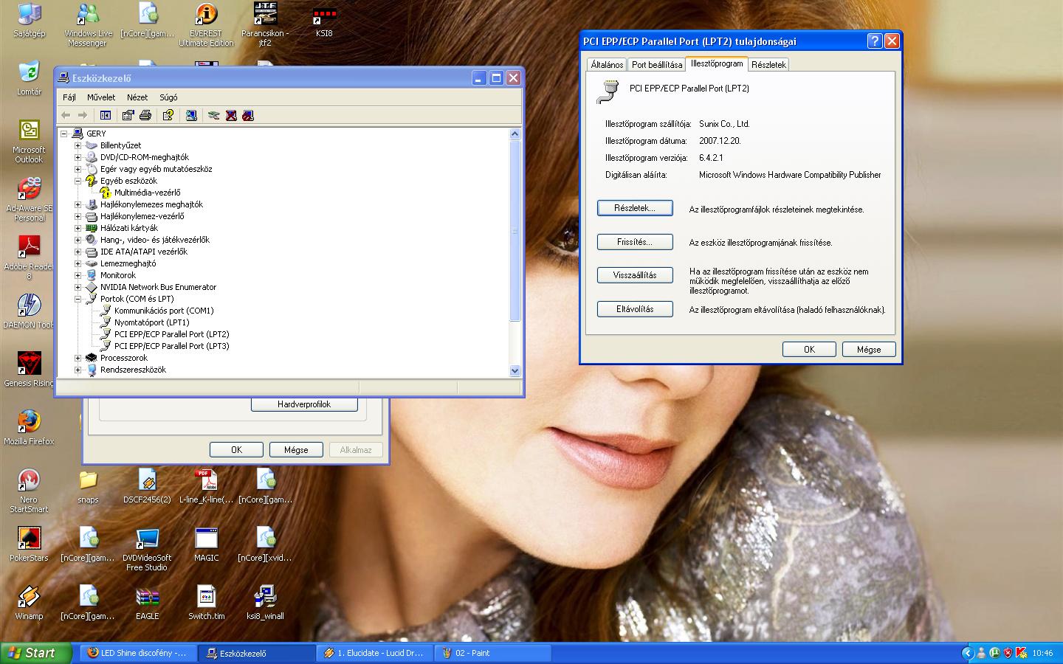Click the Update driver toolbar icon

(x=213, y=115)
